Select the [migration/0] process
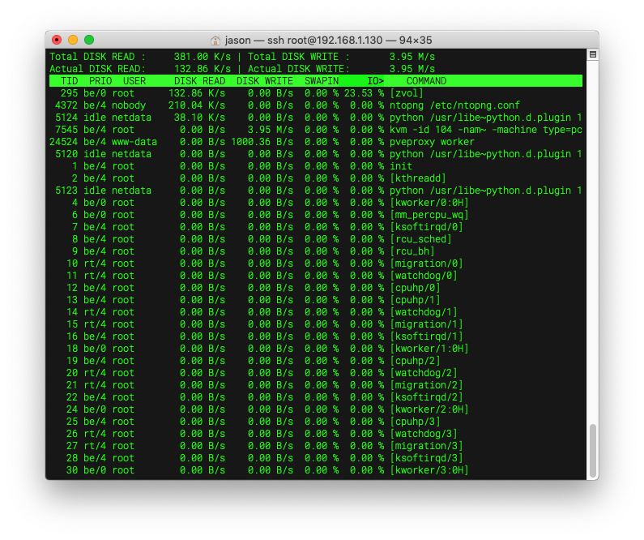Screen dimensions: 644x540 [x=426, y=264]
